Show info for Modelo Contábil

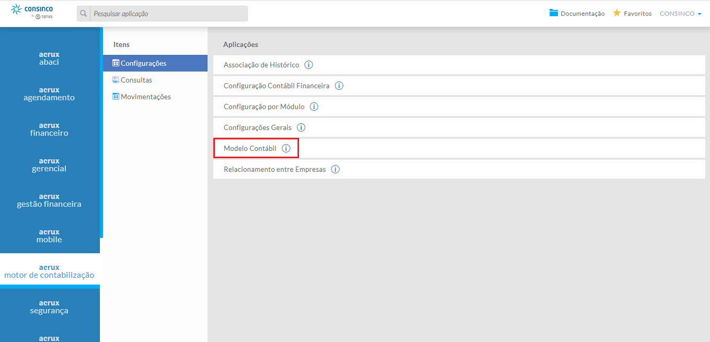[x=286, y=148]
